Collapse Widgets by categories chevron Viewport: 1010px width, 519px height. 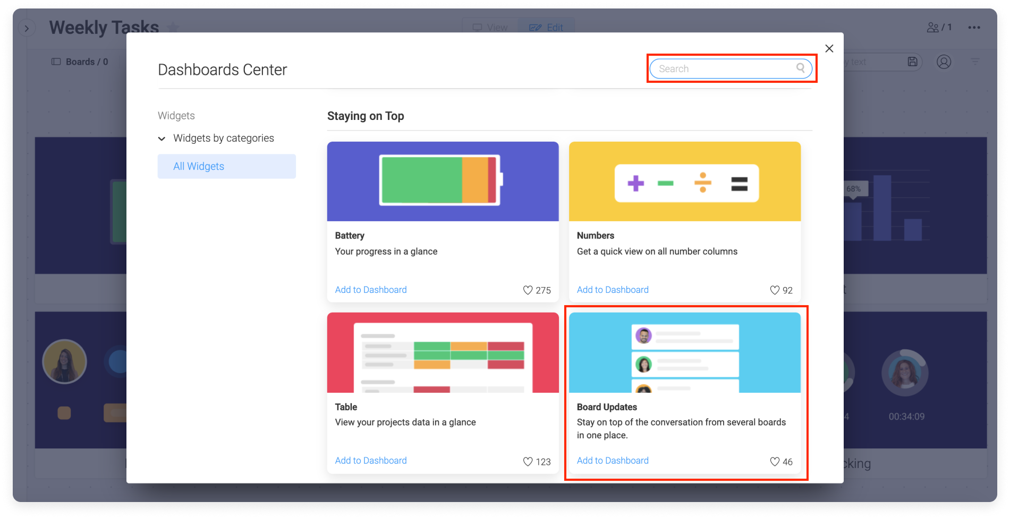click(162, 139)
